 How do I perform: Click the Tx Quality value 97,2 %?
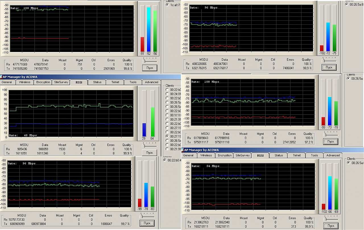click(x=308, y=142)
